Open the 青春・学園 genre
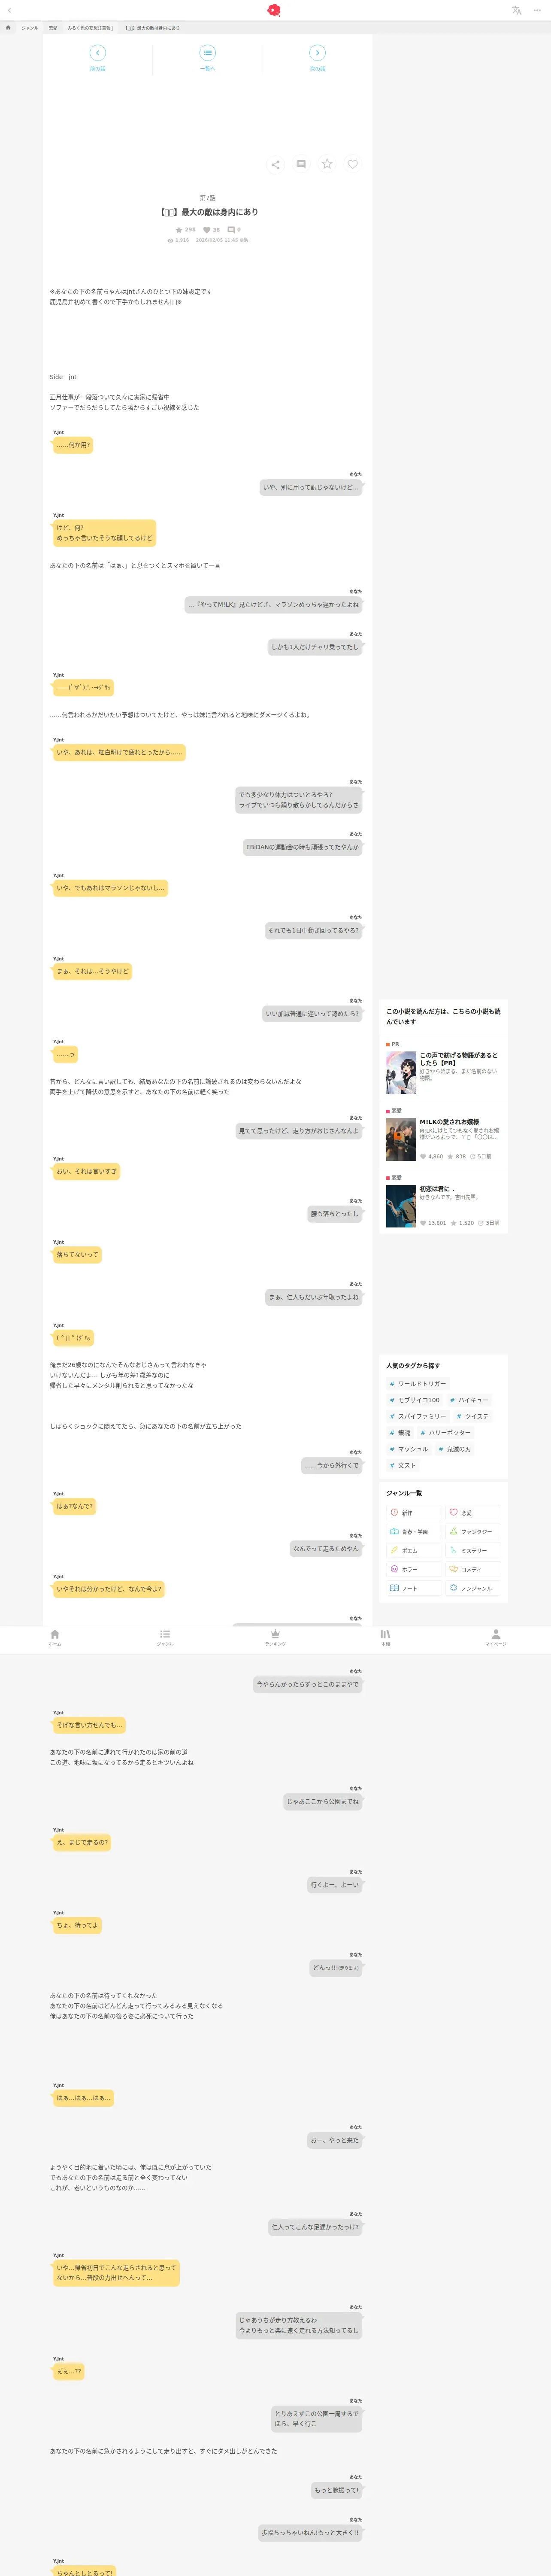551x2576 pixels. point(414,1532)
